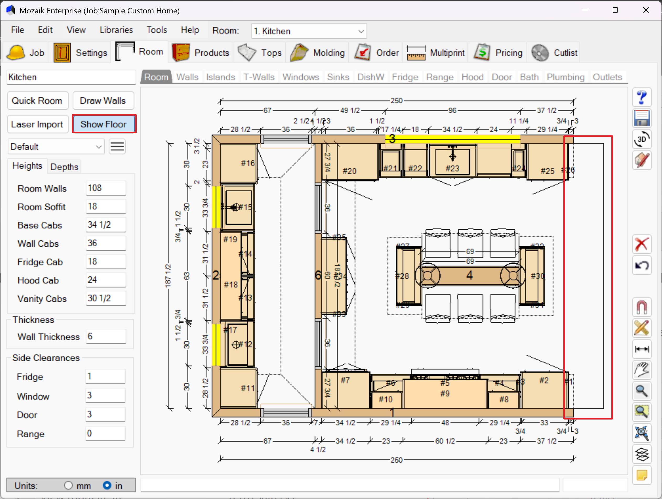Screen dimensions: 662x499
Task: Toggle the Show Floor button
Action: point(104,124)
